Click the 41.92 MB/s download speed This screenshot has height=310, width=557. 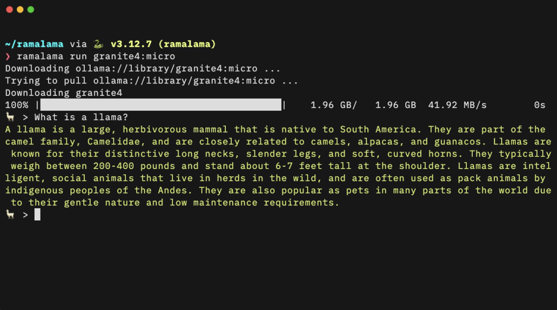457,105
